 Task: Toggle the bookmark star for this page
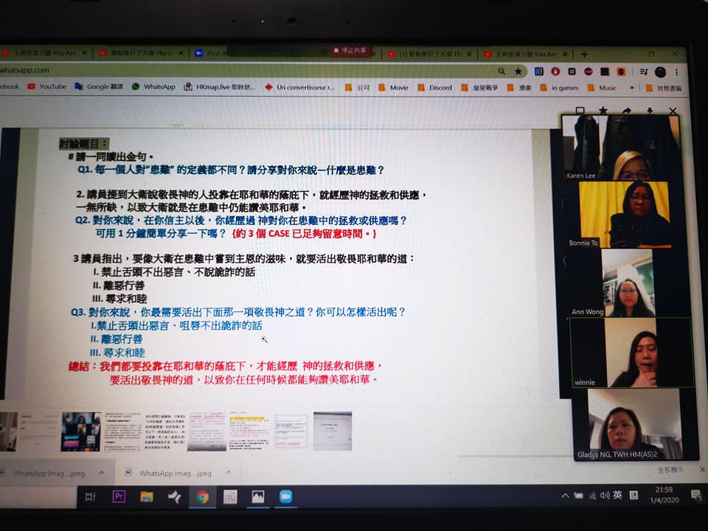tap(518, 72)
